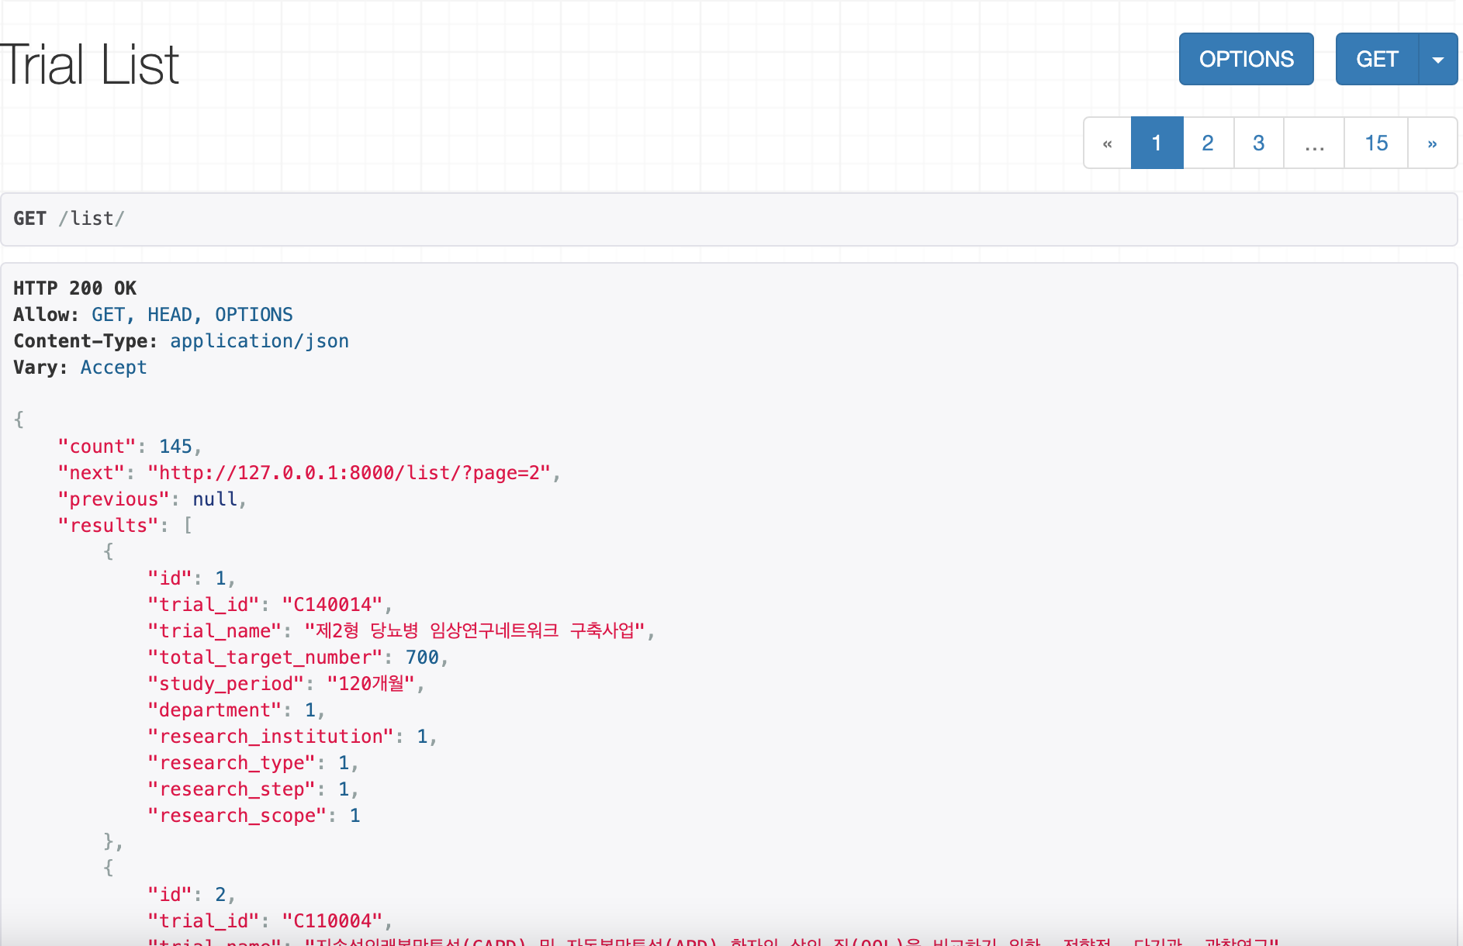Click the blue OPTIONS button

pos(1246,59)
